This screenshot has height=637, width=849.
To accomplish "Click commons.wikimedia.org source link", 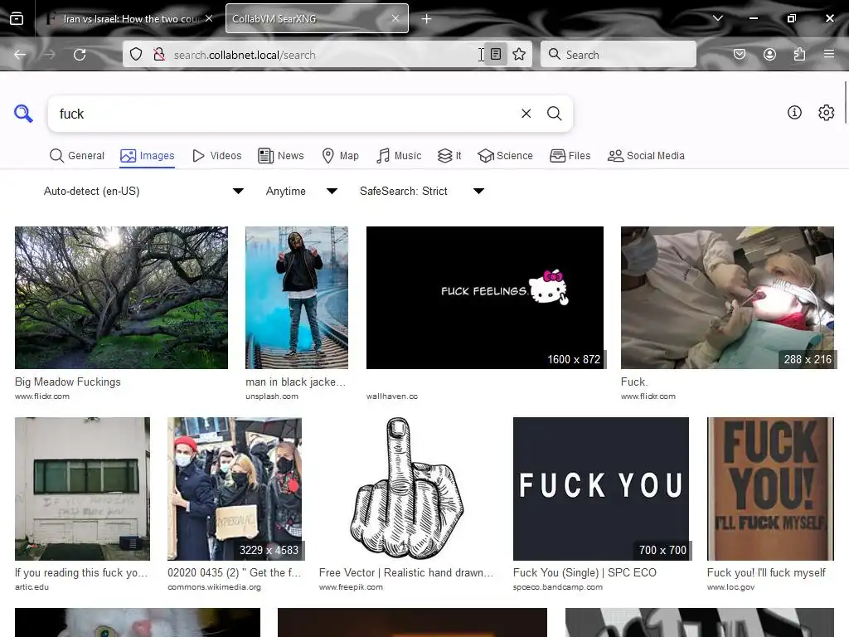I will (x=215, y=587).
